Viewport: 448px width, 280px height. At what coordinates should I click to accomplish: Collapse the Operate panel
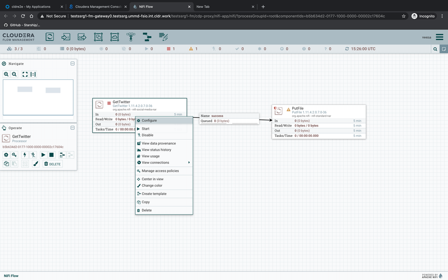pyautogui.click(x=73, y=128)
